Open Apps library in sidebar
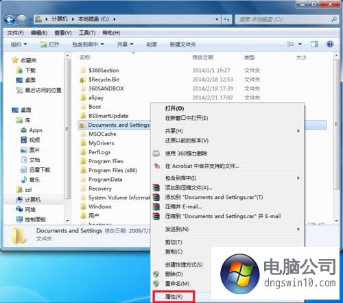 coord(32,130)
